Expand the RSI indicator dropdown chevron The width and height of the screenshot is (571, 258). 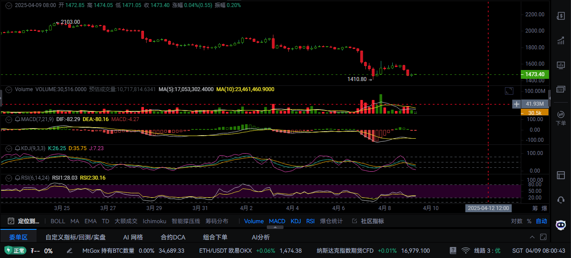click(8, 178)
